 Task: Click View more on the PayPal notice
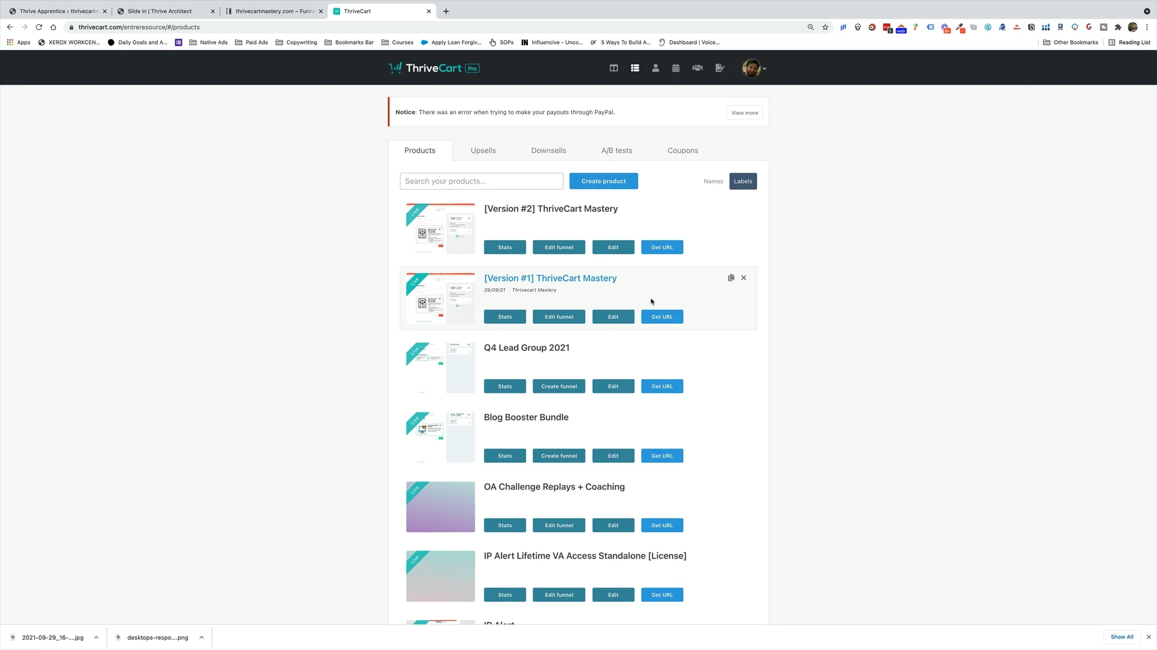click(x=744, y=113)
